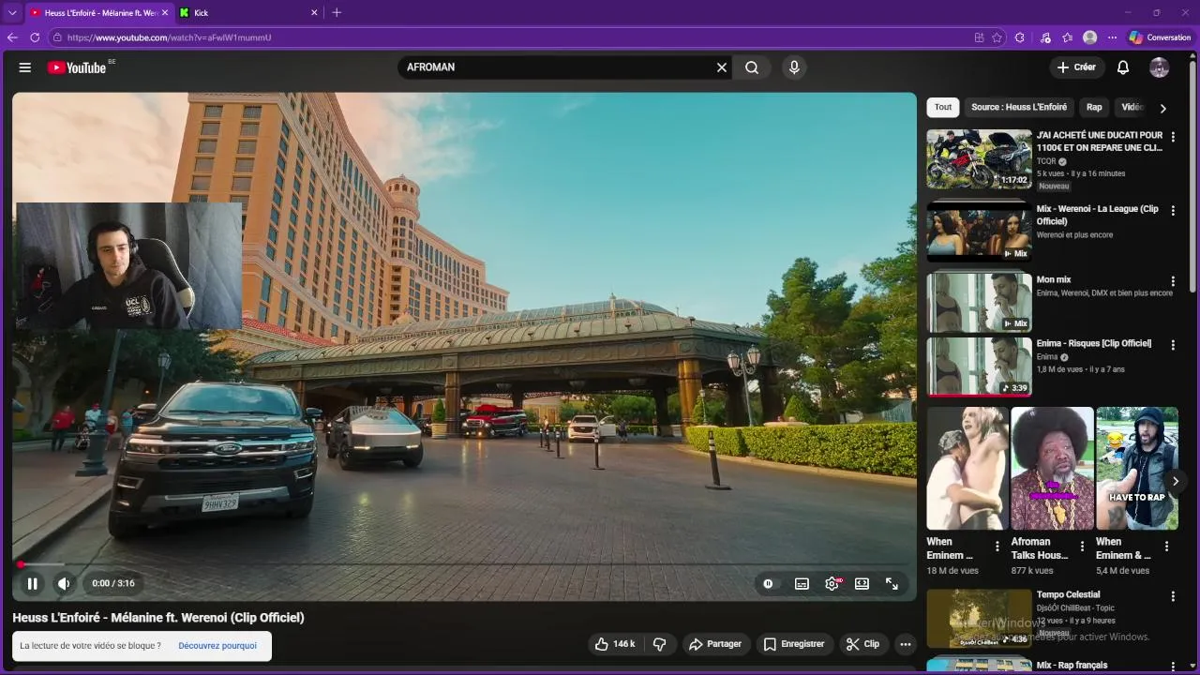Screen dimensions: 1200x675
Task: Open the TCQR channel name
Action: pyautogui.click(x=1046, y=161)
